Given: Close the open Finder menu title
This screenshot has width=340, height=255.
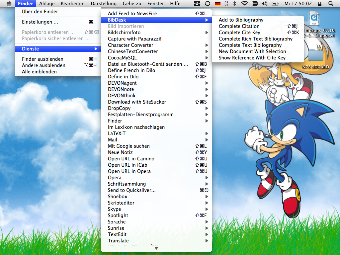Looking at the screenshot, I should click(x=25, y=3).
